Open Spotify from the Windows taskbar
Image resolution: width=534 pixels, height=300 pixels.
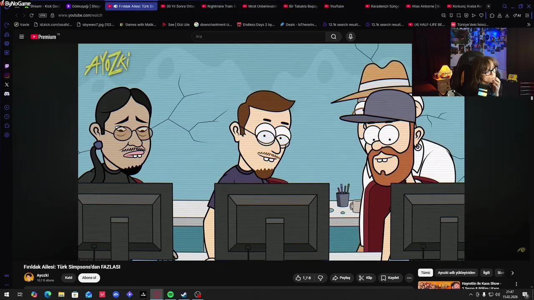pos(170,295)
